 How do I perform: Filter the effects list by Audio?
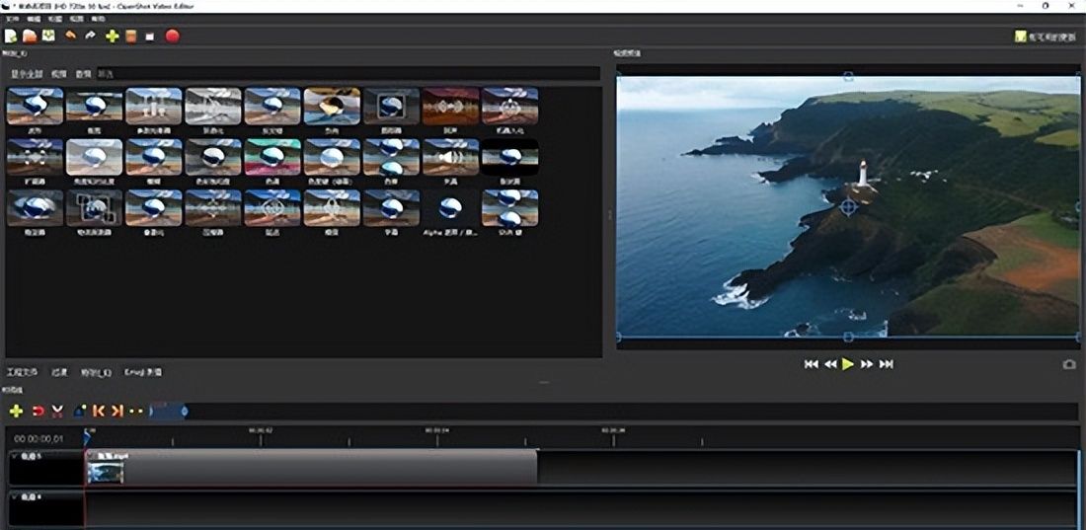[83, 73]
